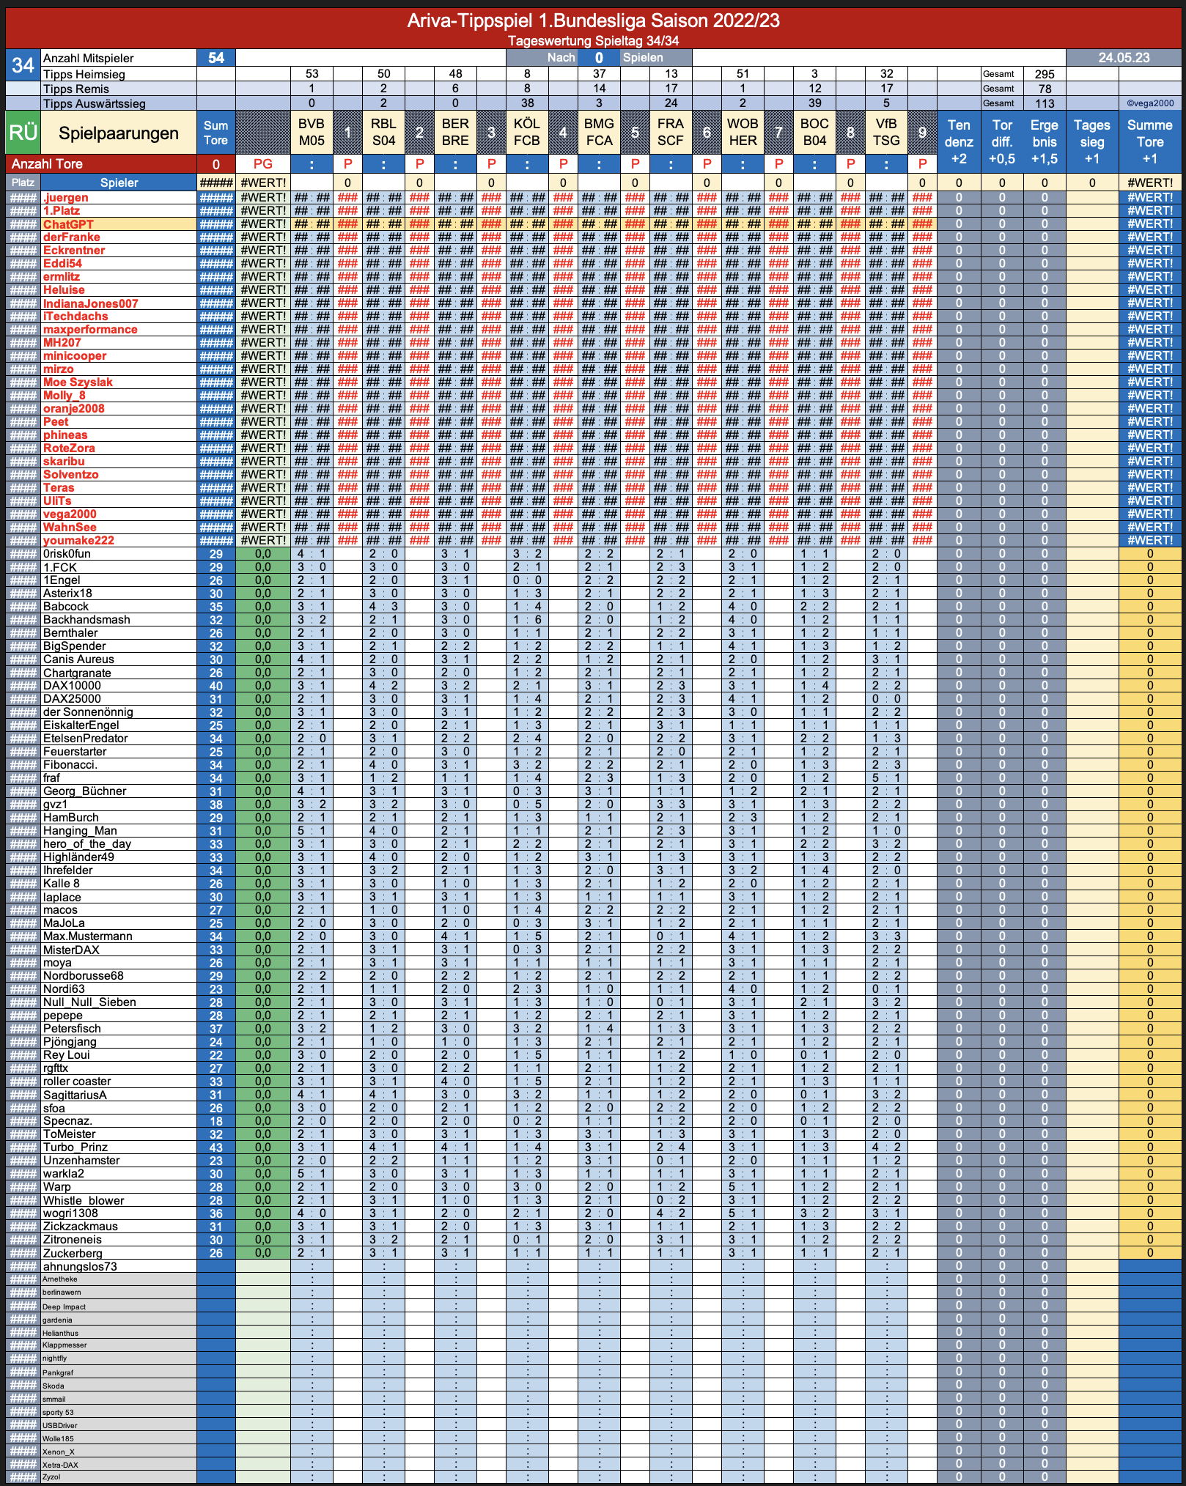
Task: Click the player name Georg_Büchner
Action: [84, 791]
